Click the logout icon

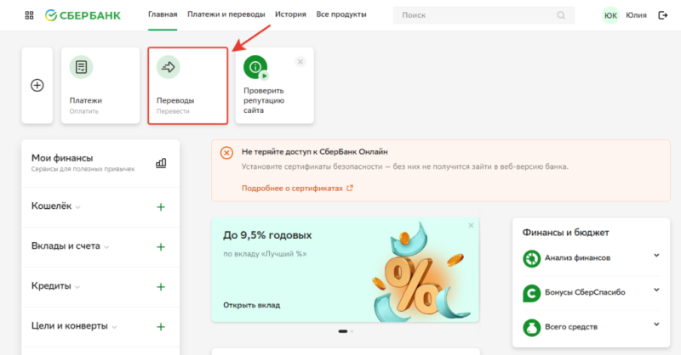click(663, 15)
